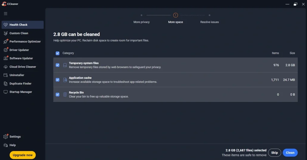Uncheck Temporary system files checkbox
This screenshot has width=307, height=160.
(57, 65)
